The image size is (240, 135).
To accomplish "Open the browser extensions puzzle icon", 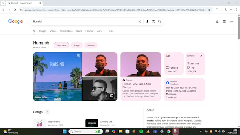I will 217,10.
